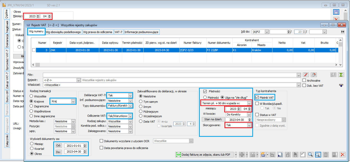Click the clear filter funnel icon

coord(306,75)
